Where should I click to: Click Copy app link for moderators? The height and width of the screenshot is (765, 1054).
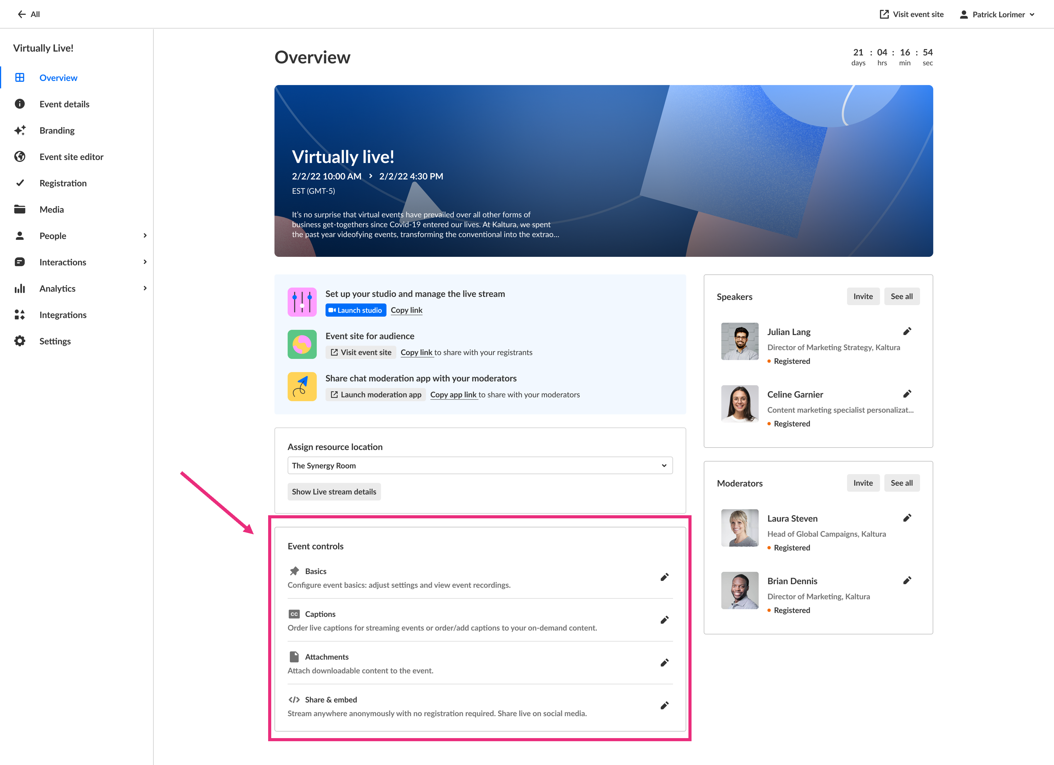453,395
